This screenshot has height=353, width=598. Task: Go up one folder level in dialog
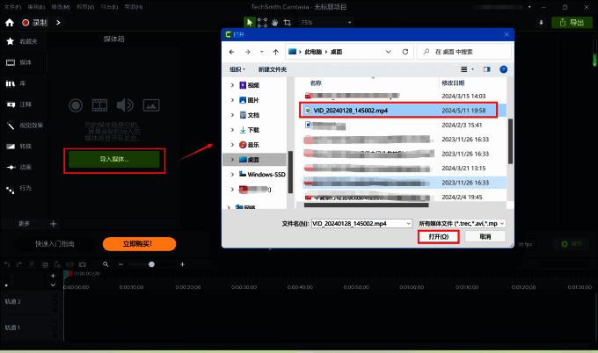[x=276, y=52]
